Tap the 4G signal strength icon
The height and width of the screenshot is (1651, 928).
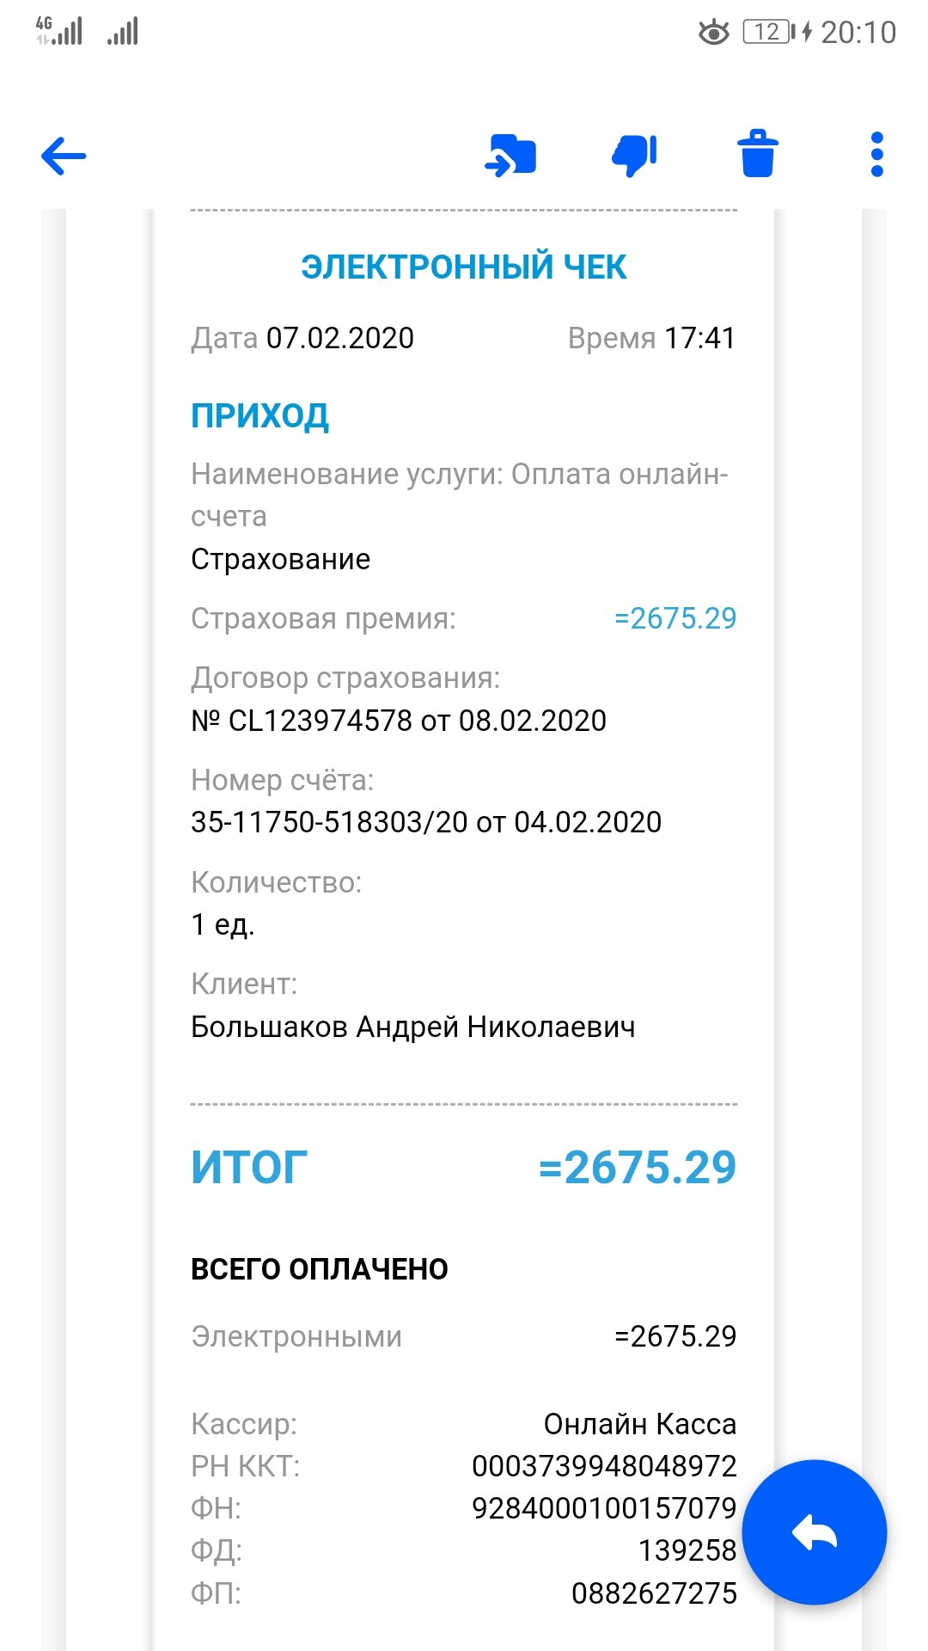[58, 31]
